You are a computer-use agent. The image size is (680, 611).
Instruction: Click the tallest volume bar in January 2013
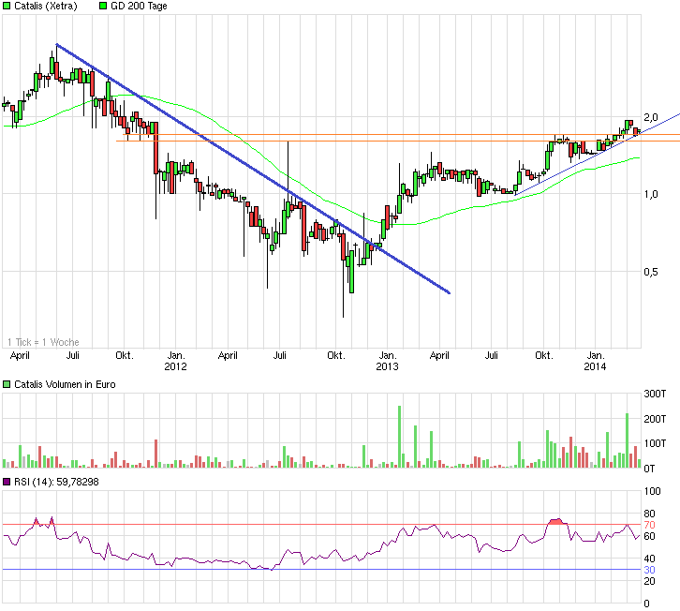(x=399, y=437)
